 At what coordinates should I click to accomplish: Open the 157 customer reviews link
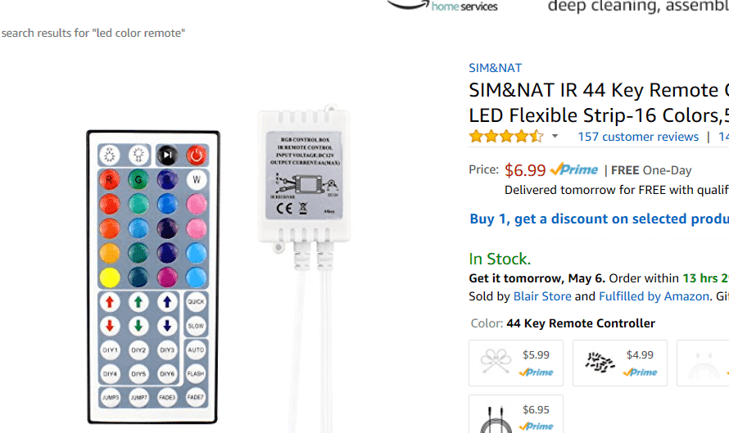click(638, 137)
